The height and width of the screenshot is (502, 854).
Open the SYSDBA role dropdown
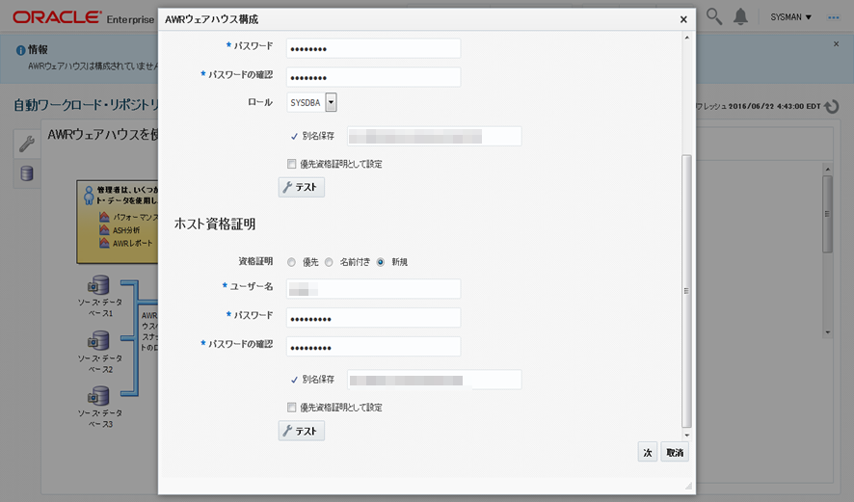[332, 102]
